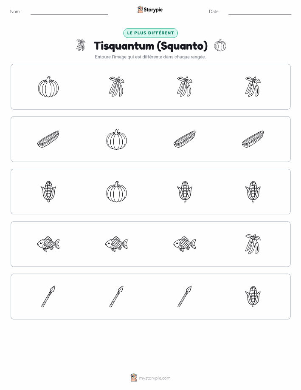Click the bean pods in the fish row
Viewport: 301px width, 390px height.
pyautogui.click(x=253, y=244)
